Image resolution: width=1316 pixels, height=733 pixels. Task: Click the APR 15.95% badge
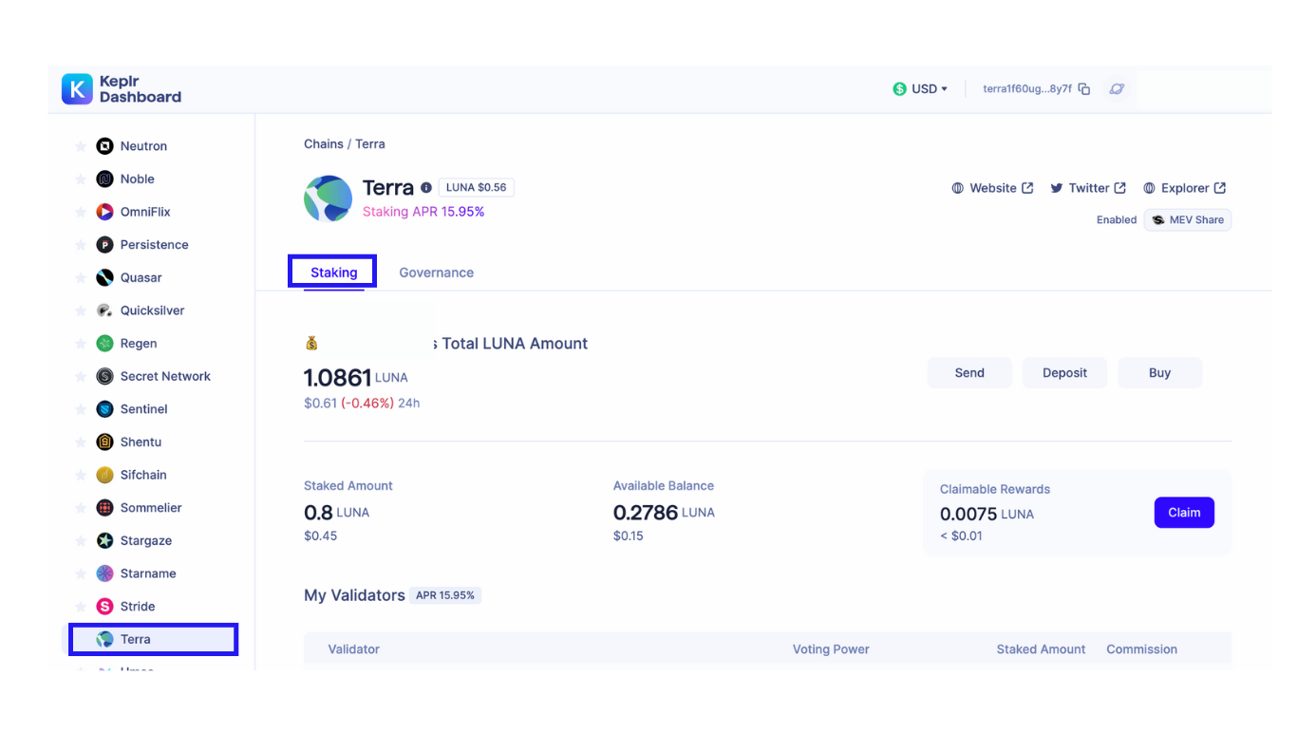click(x=445, y=595)
